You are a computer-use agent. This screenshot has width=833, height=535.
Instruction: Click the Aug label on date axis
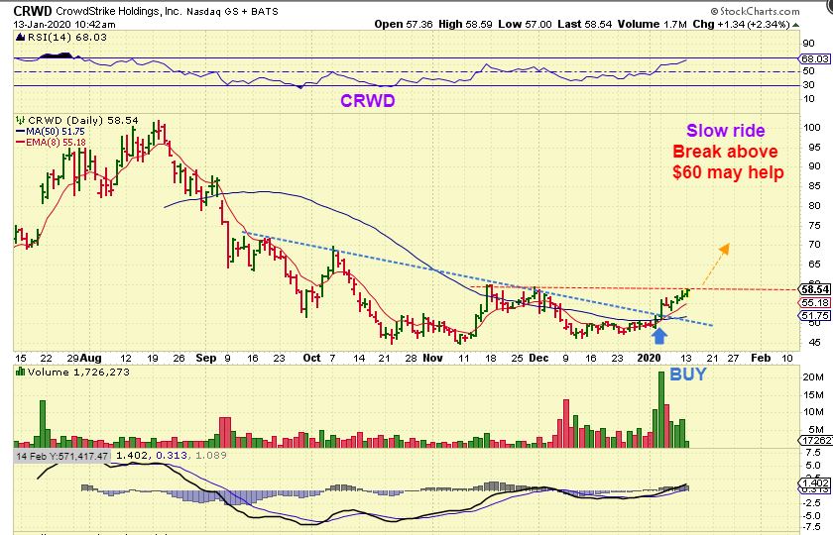(x=91, y=358)
